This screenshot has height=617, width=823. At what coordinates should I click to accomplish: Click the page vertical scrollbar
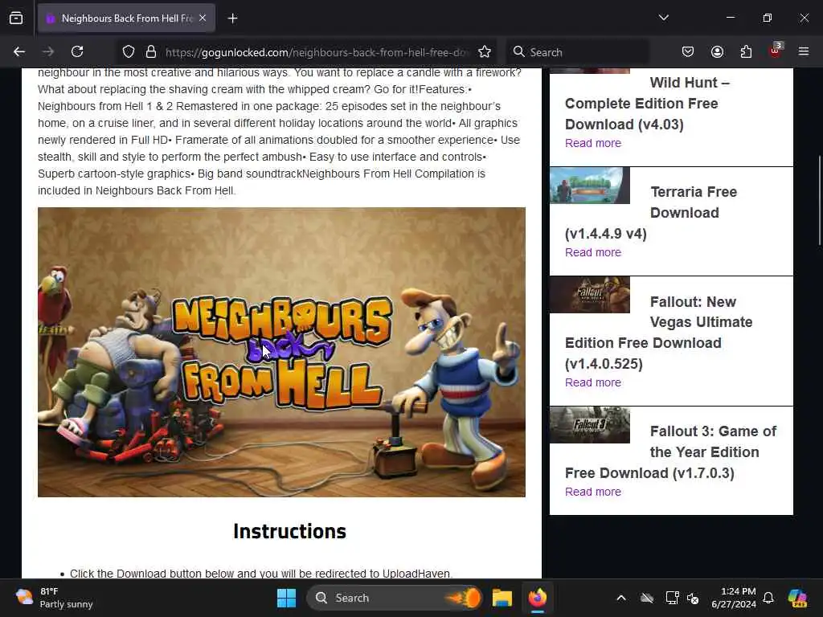pos(819,200)
